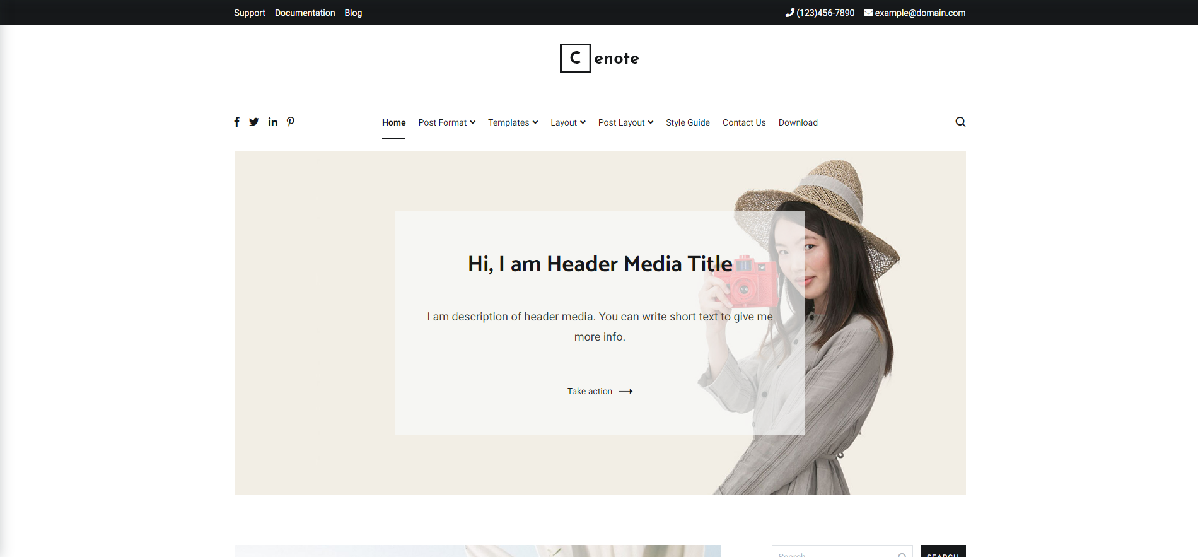The width and height of the screenshot is (1198, 557).
Task: Open the Twitter social icon
Action: (x=254, y=122)
